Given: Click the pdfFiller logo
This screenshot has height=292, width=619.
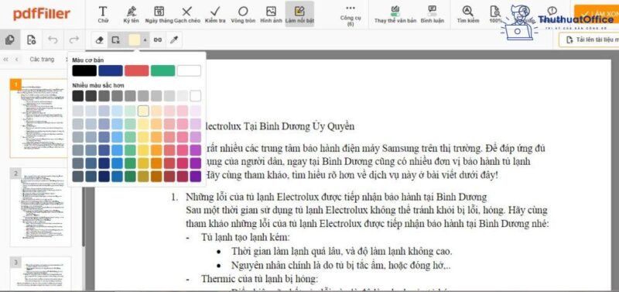Looking at the screenshot, I should pos(42,14).
